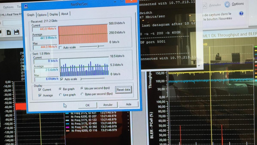
Task: Open the About tab
Action: click(x=65, y=14)
